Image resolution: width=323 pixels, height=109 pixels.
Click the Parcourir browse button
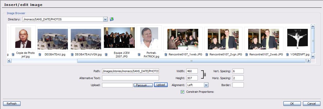coord(143,85)
